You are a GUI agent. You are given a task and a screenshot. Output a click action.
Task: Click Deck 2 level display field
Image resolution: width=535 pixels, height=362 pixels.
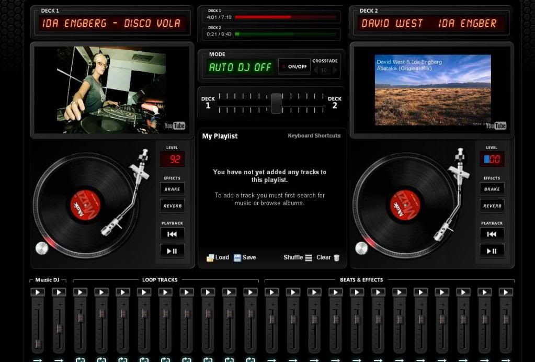(492, 159)
